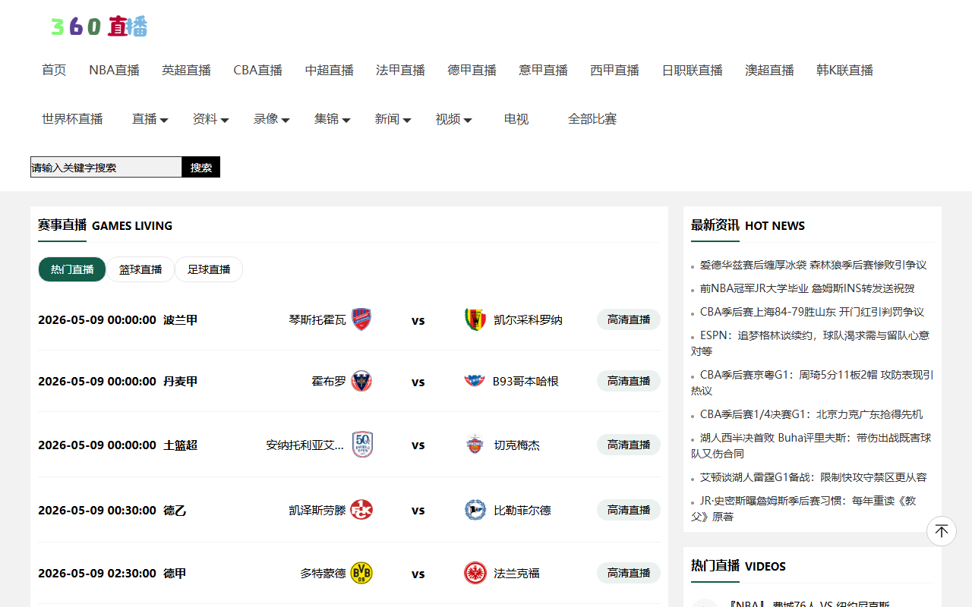
Task: Click 高清直播 for 丹麦甲 match
Action: coord(629,381)
